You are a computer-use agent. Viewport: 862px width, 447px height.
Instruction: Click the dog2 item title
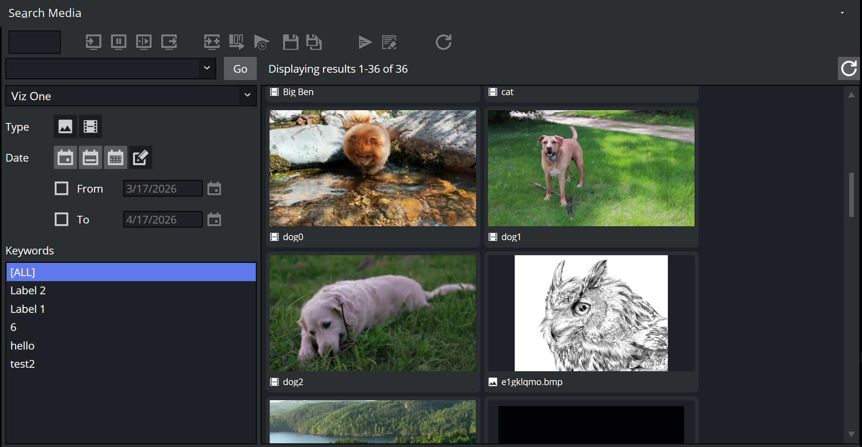pyautogui.click(x=293, y=382)
